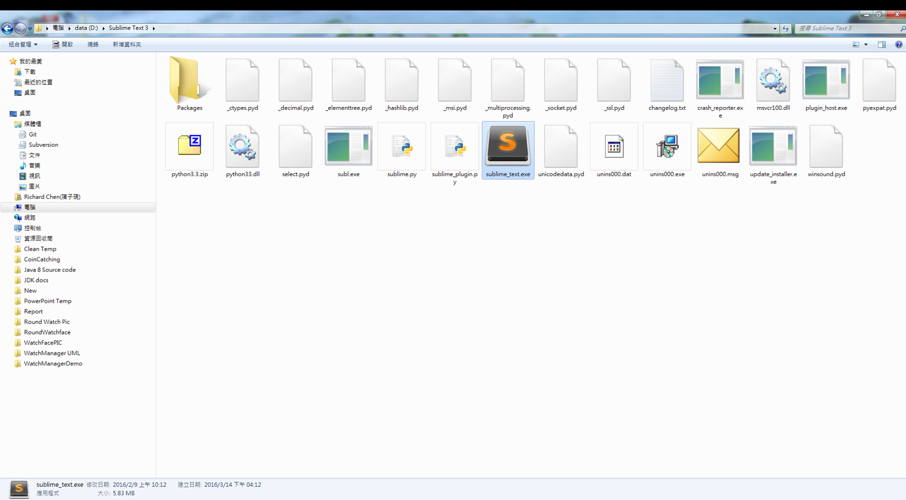The width and height of the screenshot is (906, 500).
Task: Open Git library in sidebar
Action: [32, 134]
